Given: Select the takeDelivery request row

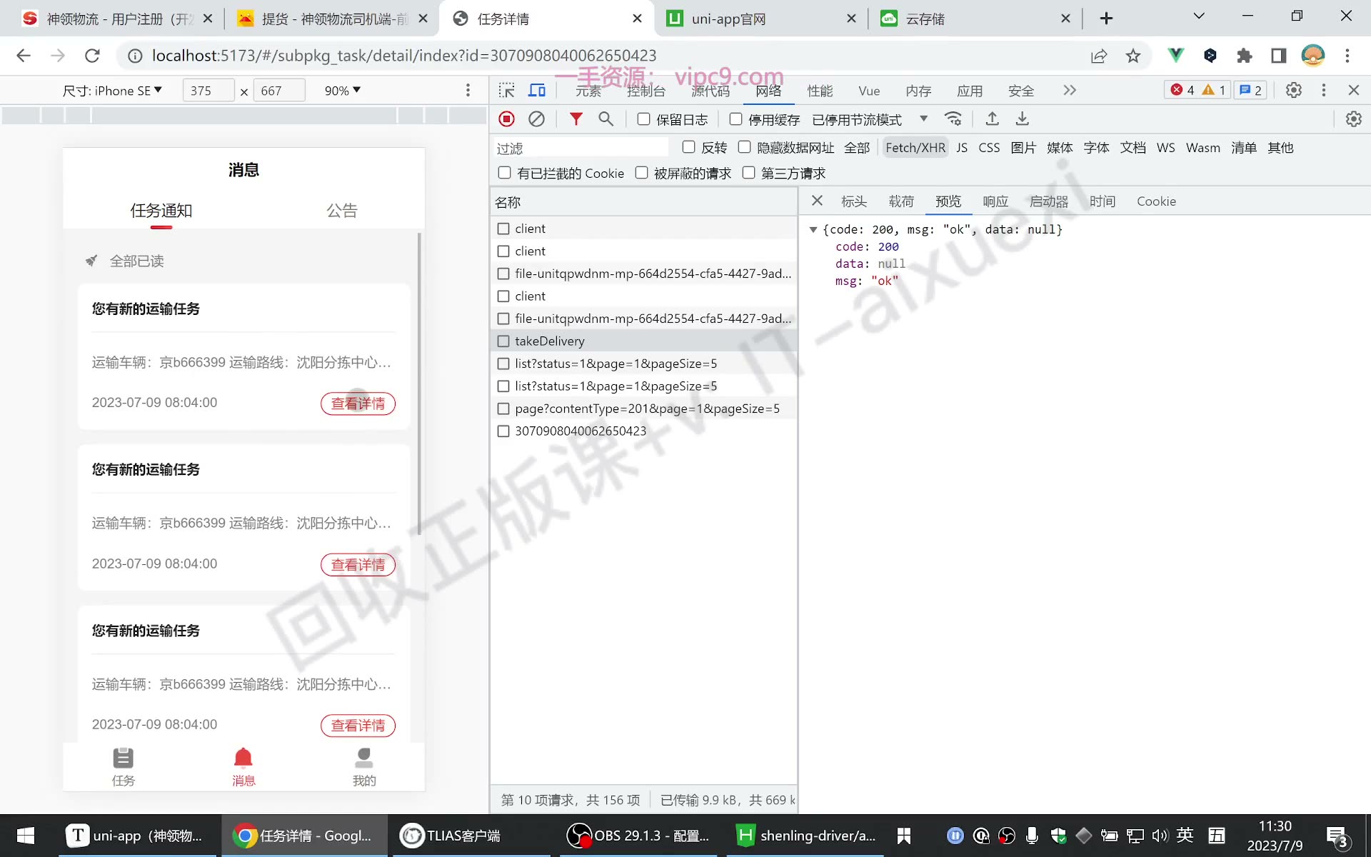Looking at the screenshot, I should pos(643,341).
